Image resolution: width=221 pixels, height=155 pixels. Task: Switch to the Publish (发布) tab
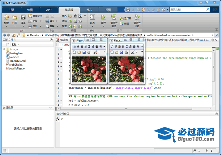pyautogui.click(x=89, y=10)
